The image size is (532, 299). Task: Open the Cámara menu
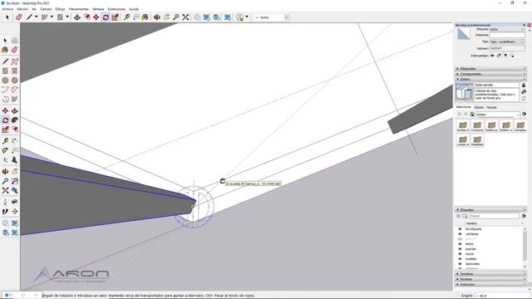[46, 9]
